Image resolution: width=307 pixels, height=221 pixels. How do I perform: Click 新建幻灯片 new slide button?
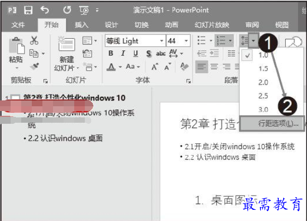tap(67, 54)
